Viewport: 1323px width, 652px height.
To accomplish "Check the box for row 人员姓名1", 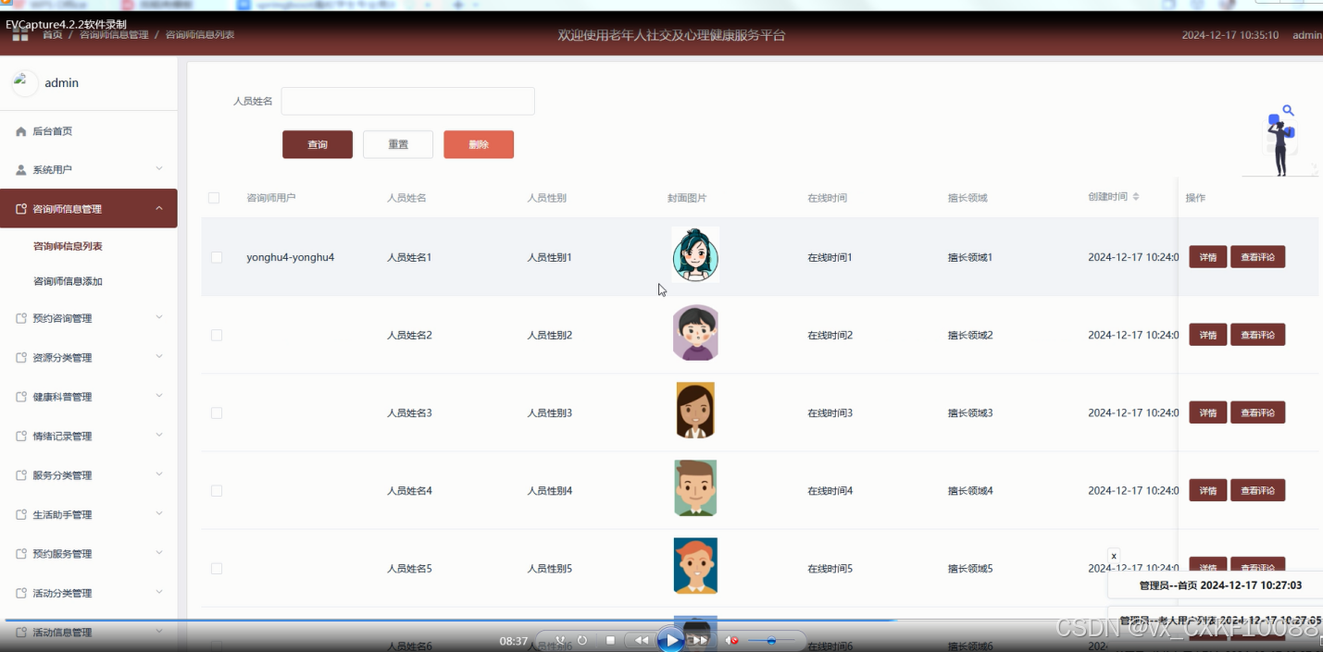I will (217, 257).
